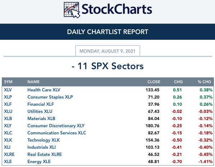Open Consumer Discretionary XLY link
The width and height of the screenshot is (215, 167).
[x=56, y=126]
